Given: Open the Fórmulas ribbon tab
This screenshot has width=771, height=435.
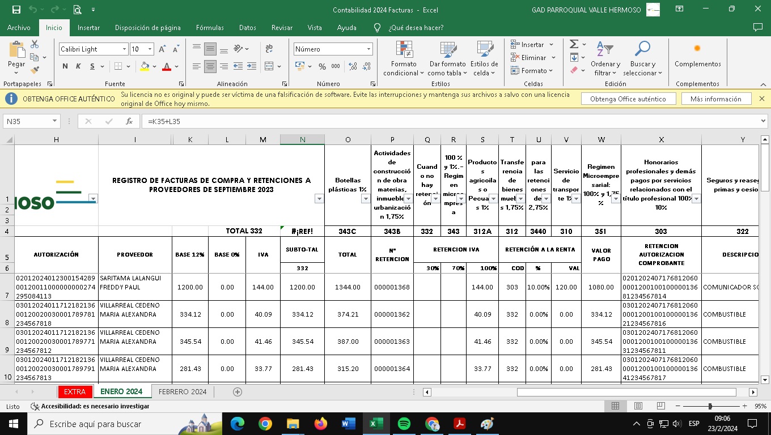Looking at the screenshot, I should coord(209,27).
